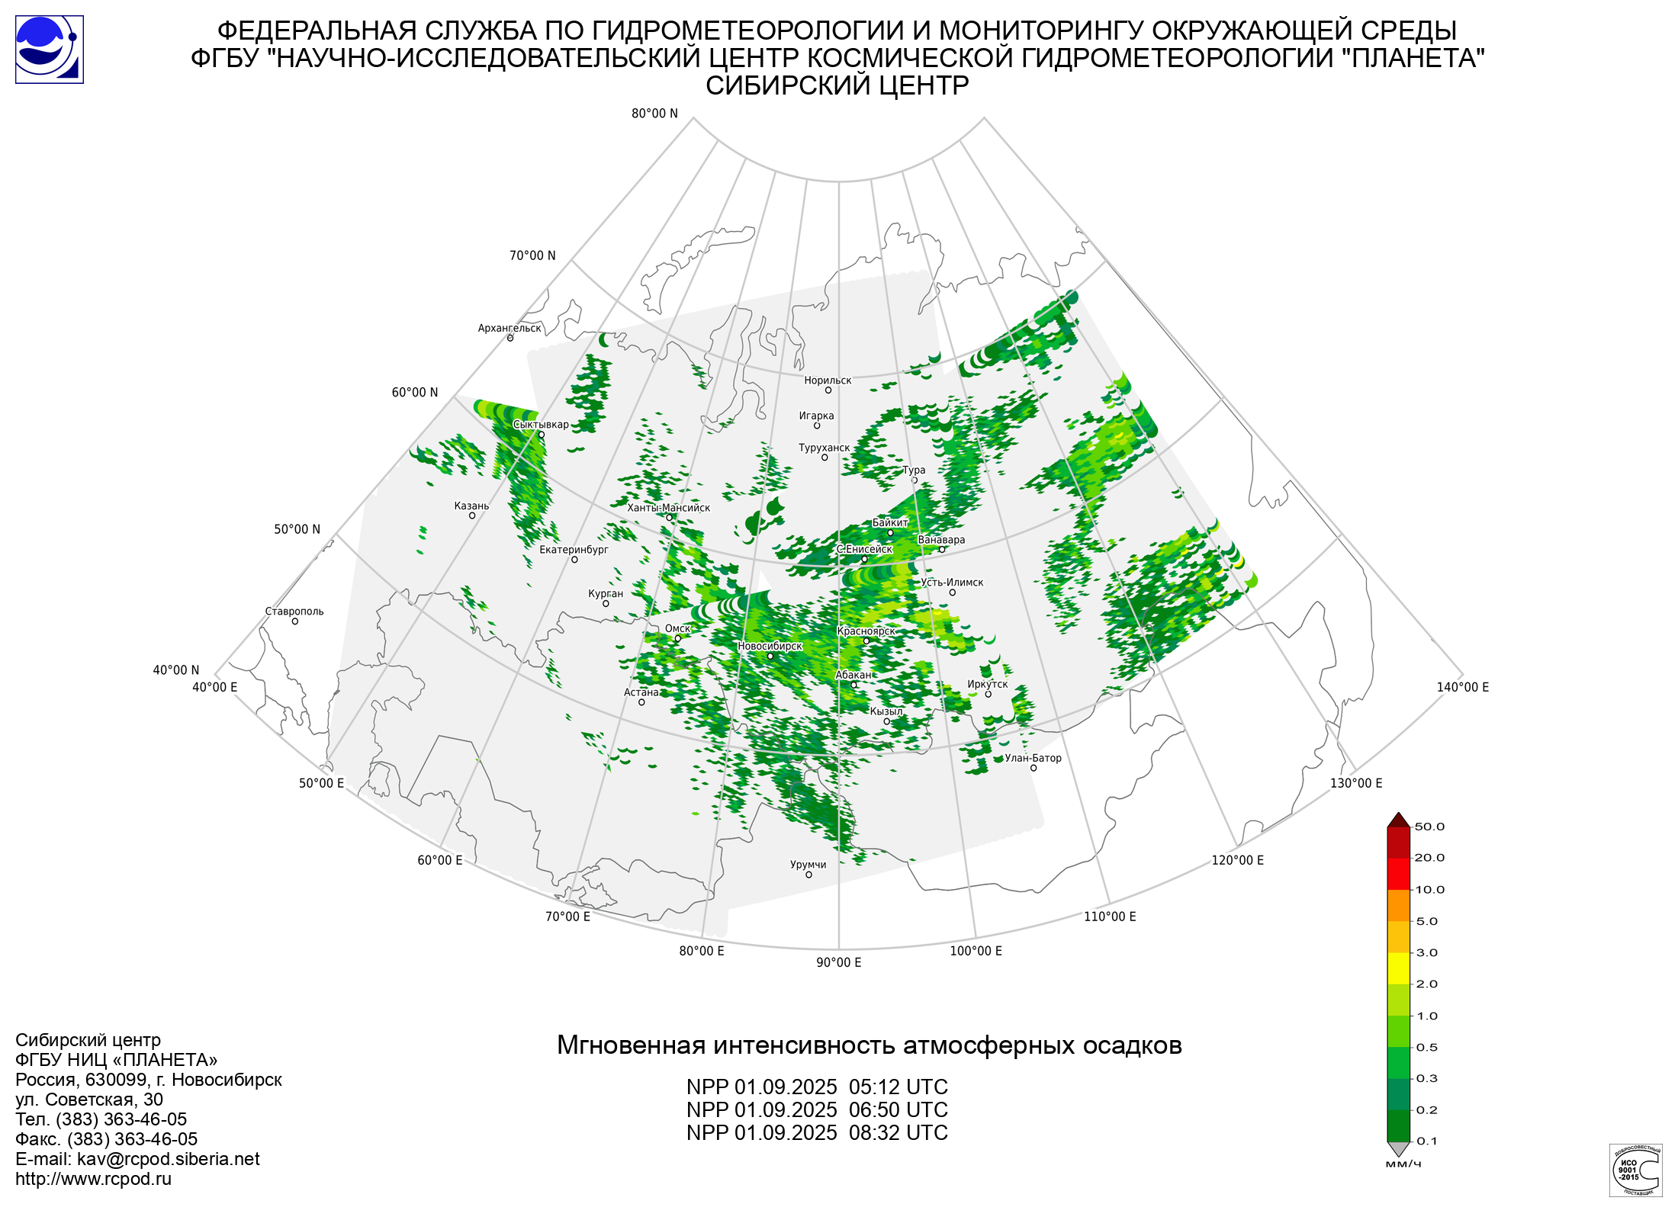The height and width of the screenshot is (1220, 1678).
Task: Click the Улан-Батор city label
Action: tap(1033, 758)
